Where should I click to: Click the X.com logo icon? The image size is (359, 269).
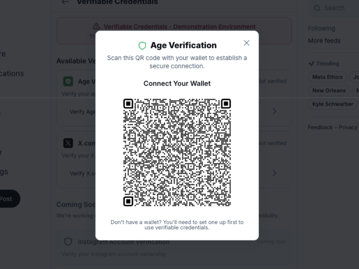click(x=68, y=143)
